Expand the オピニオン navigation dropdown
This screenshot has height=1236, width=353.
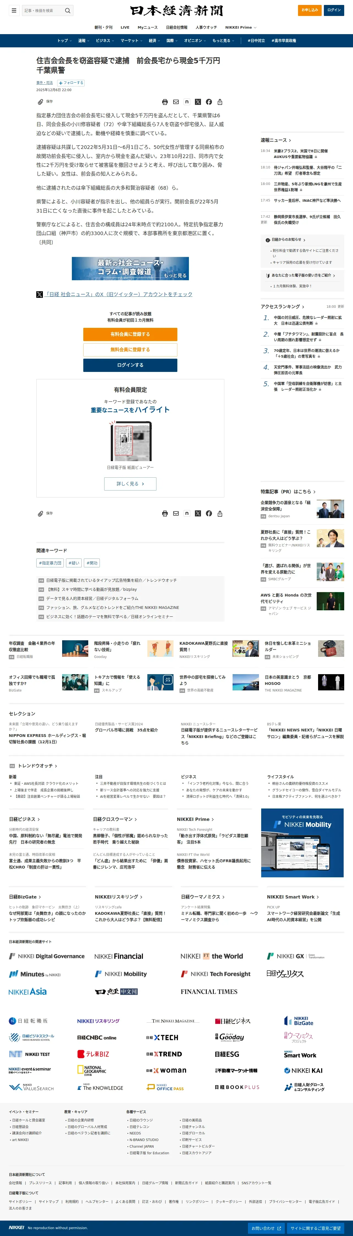(195, 41)
